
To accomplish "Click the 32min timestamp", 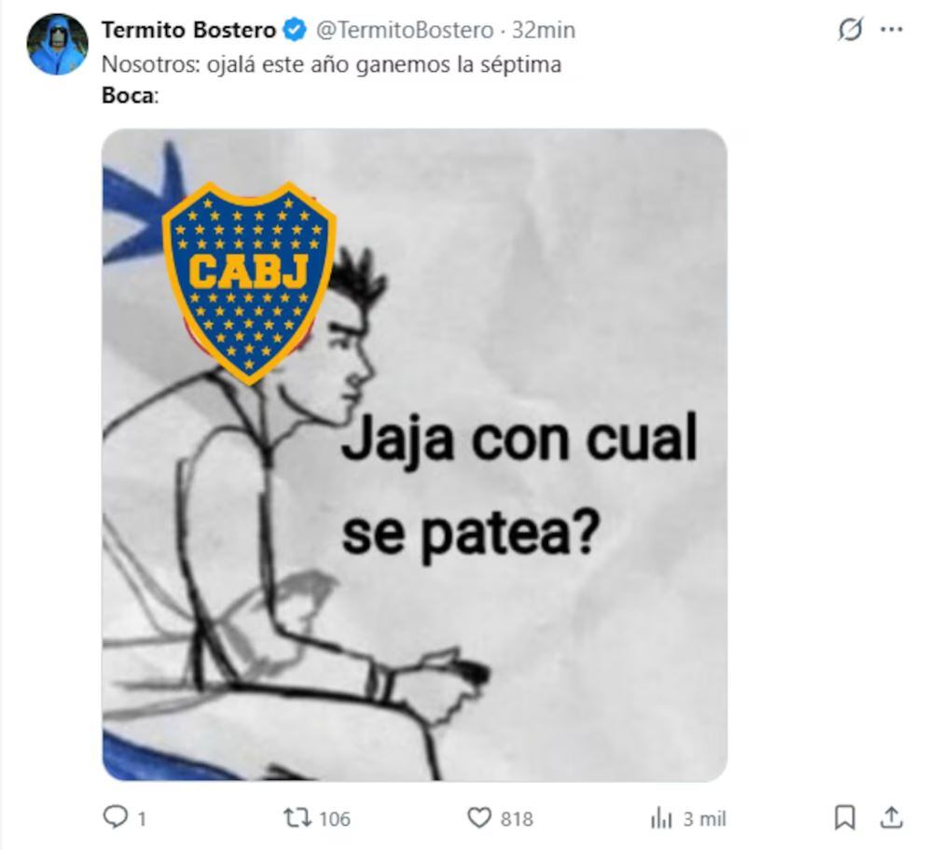I will click(x=544, y=30).
